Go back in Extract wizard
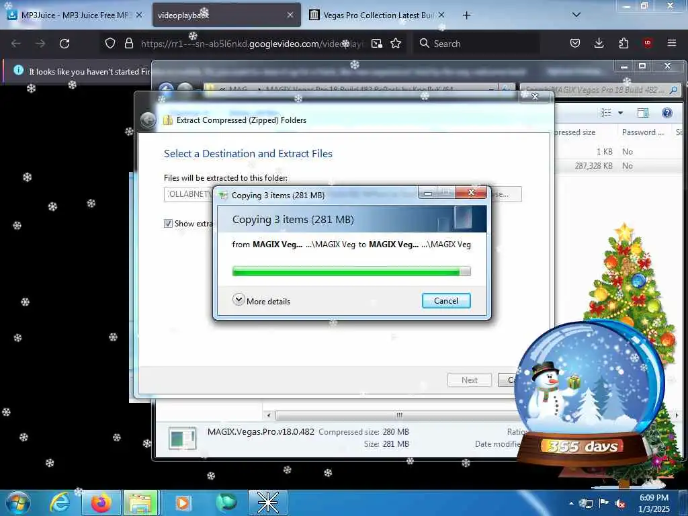 148,120
